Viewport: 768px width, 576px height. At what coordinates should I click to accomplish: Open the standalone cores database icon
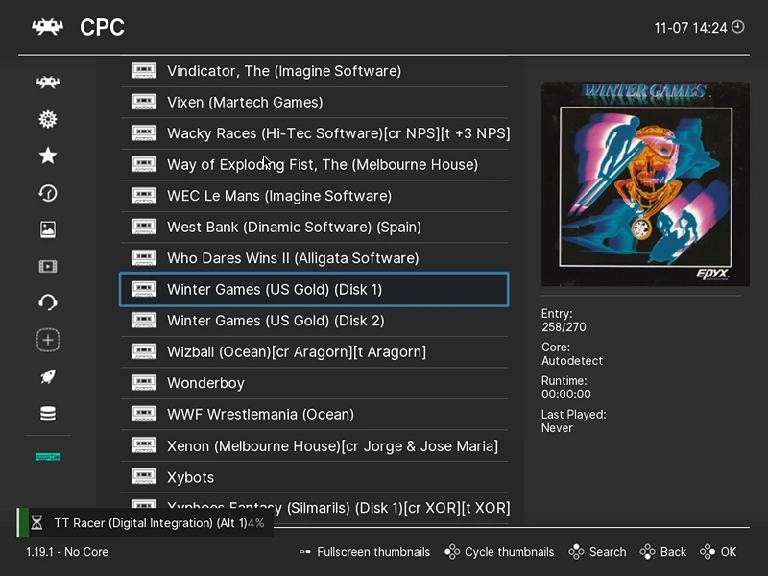click(48, 414)
